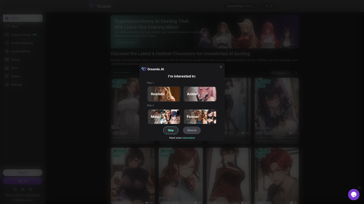This screenshot has height=204, width=364.
Task: Click the filter icon beside Search
Action: point(296,73)
